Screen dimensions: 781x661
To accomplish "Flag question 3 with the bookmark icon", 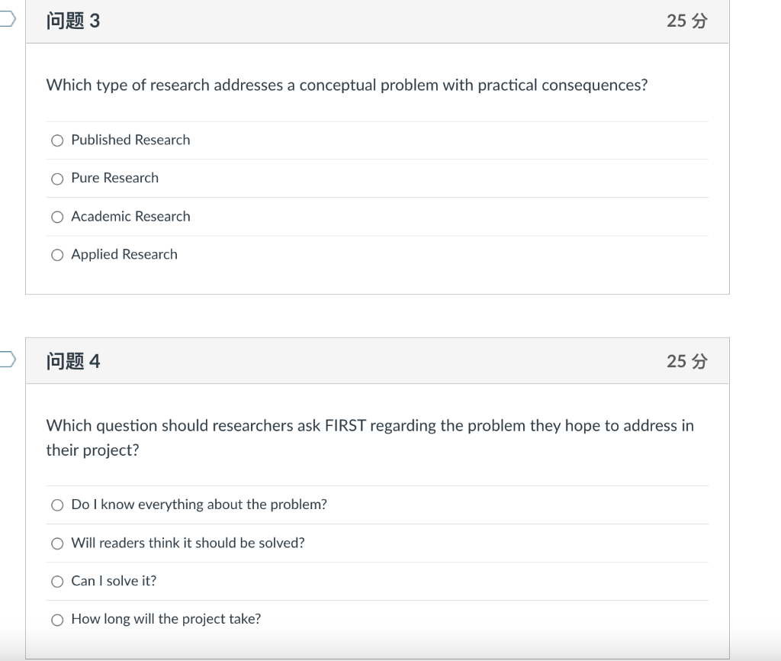I will tap(8, 19).
